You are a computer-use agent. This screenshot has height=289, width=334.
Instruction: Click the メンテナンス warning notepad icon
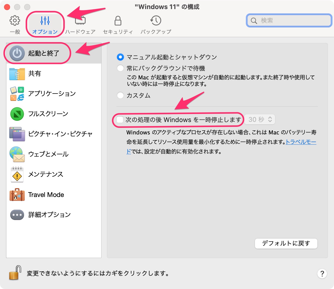tap(17, 175)
